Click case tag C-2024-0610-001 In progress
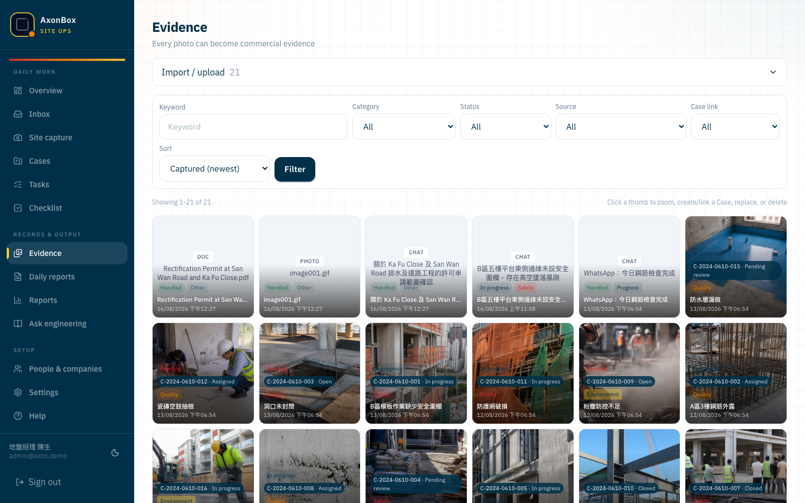805x503 pixels. pos(413,382)
